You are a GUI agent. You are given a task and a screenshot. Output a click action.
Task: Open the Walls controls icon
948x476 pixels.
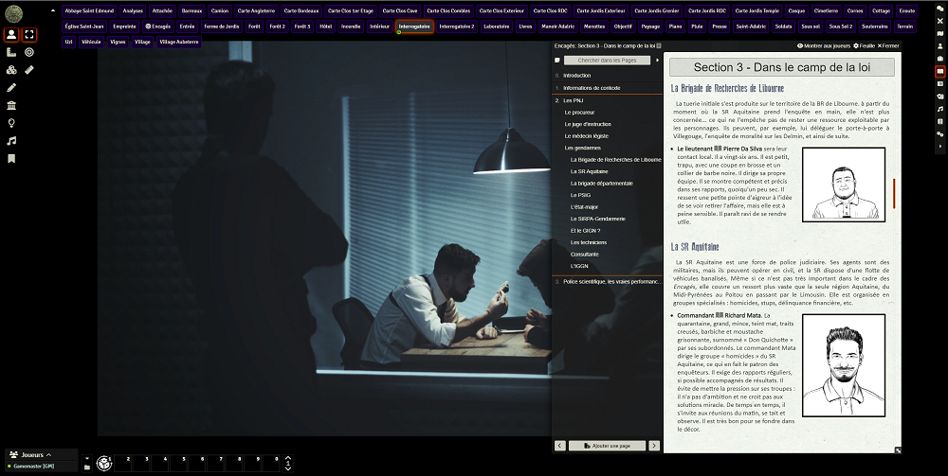pyautogui.click(x=11, y=105)
